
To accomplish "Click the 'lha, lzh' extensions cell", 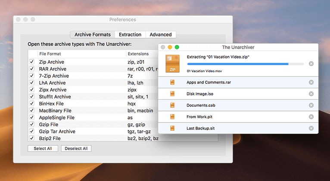I will tap(135, 83).
